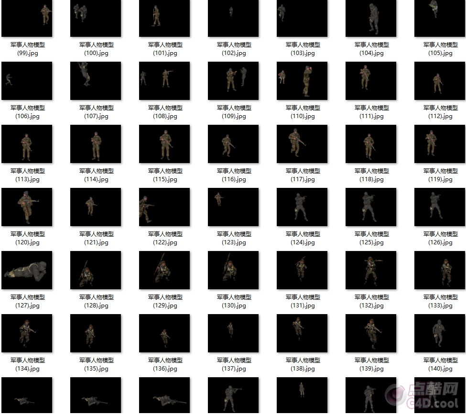
Task: Click file name label 军事人物模型 (102).jpg
Action: (234, 49)
